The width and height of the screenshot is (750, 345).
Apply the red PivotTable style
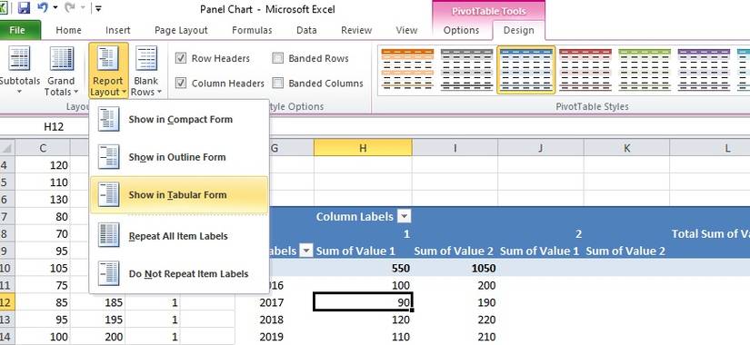click(585, 69)
